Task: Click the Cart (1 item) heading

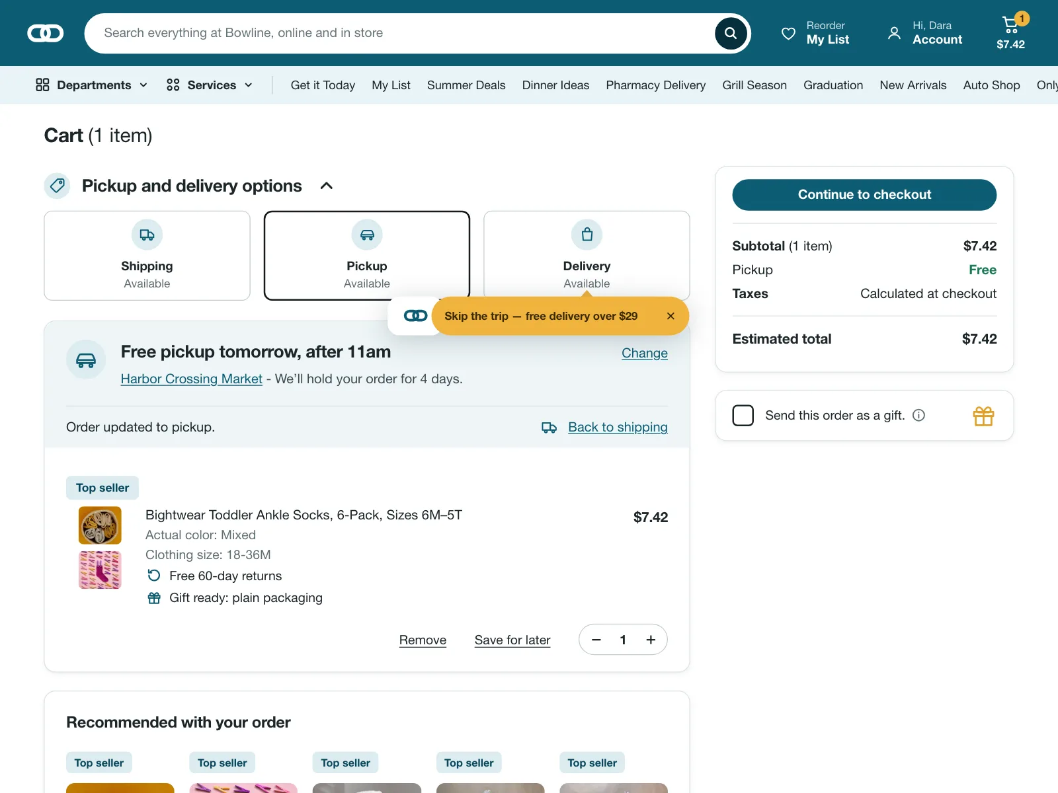Action: tap(98, 135)
